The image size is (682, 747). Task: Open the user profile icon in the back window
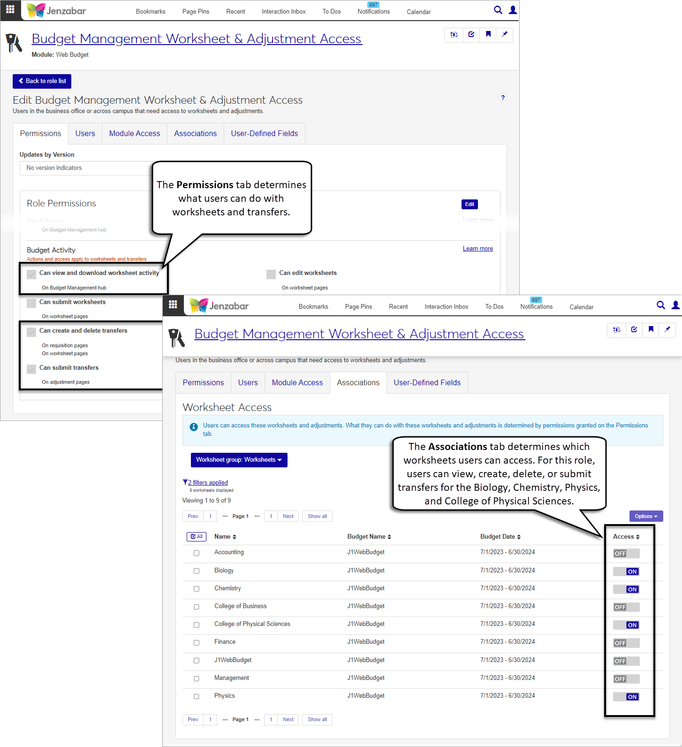pos(513,10)
